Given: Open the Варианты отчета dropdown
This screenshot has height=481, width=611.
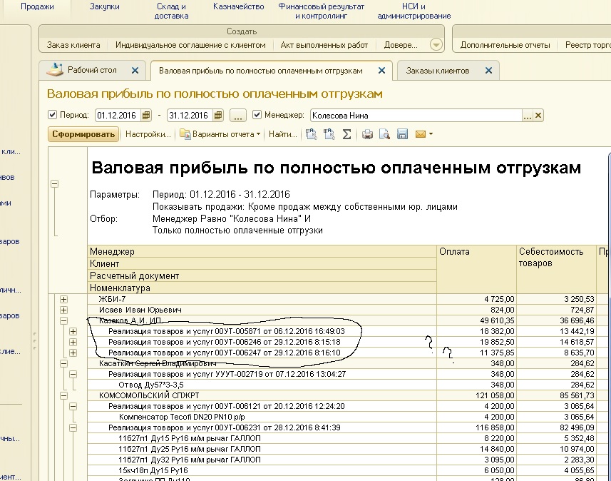Looking at the screenshot, I should point(220,134).
